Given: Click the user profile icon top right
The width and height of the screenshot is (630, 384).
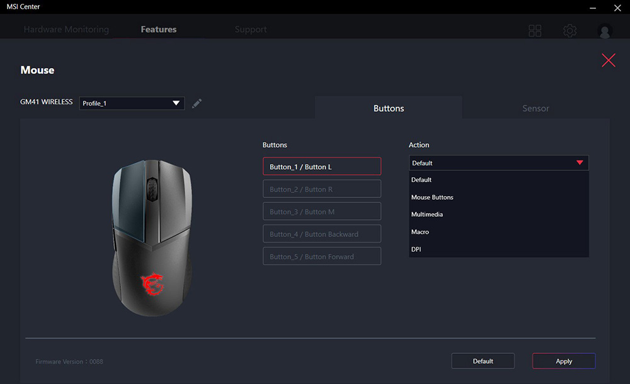Looking at the screenshot, I should click(x=604, y=30).
